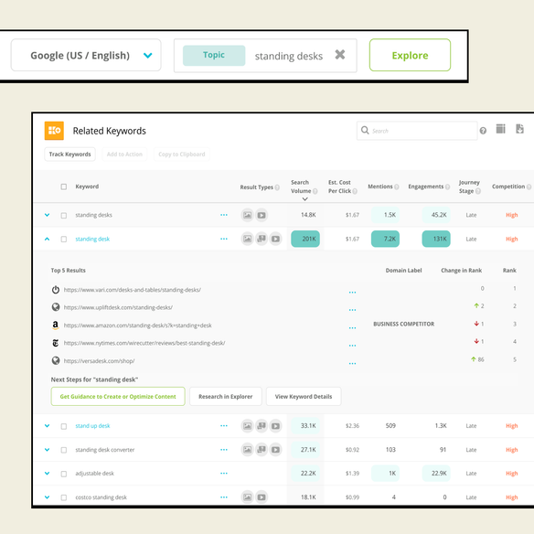
Task: Expand the stand up desk row
Action: pos(47,426)
